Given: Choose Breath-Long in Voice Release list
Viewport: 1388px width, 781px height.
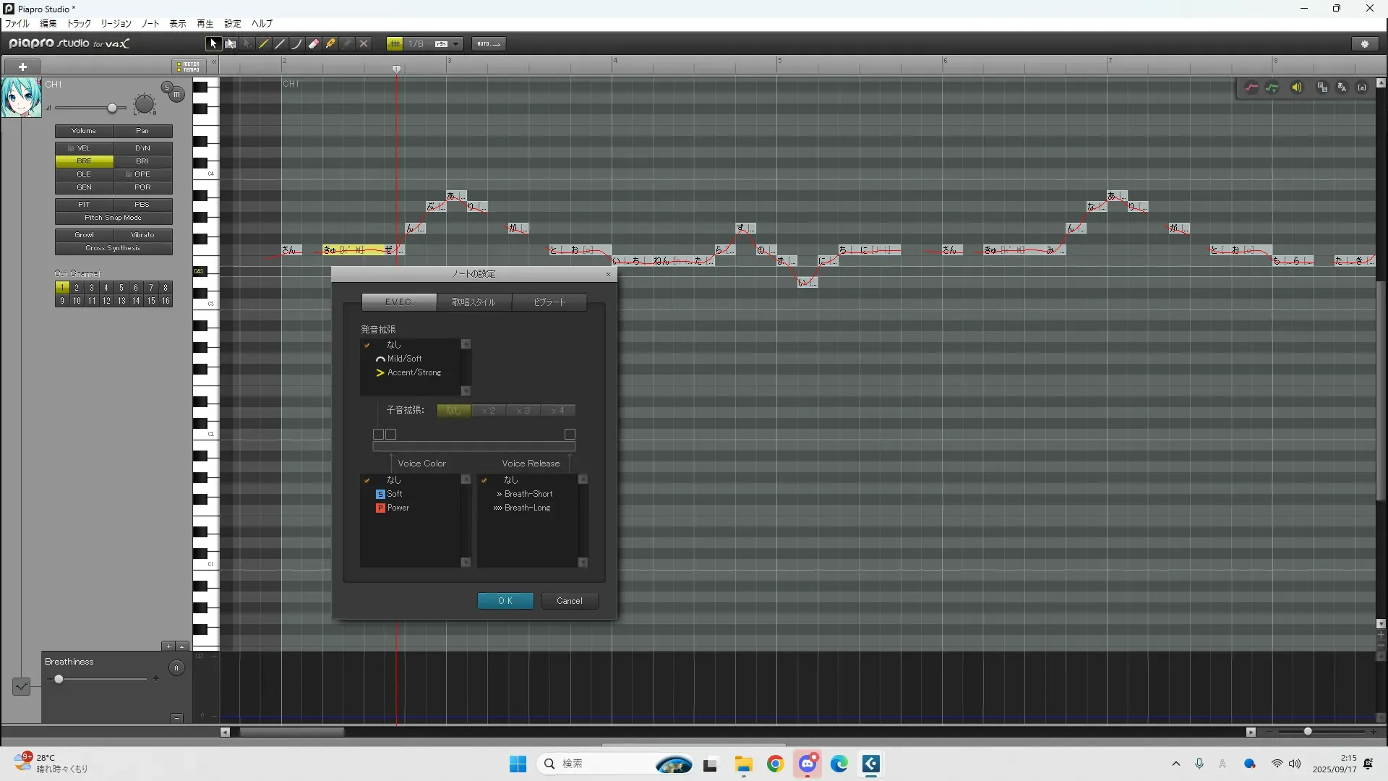Looking at the screenshot, I should click(527, 508).
